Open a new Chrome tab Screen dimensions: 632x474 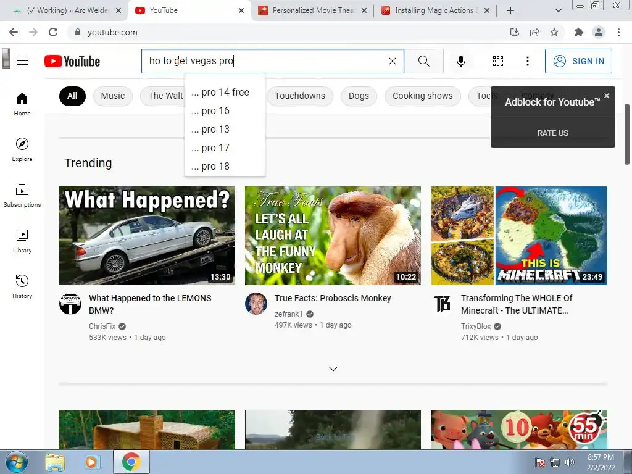tap(510, 10)
